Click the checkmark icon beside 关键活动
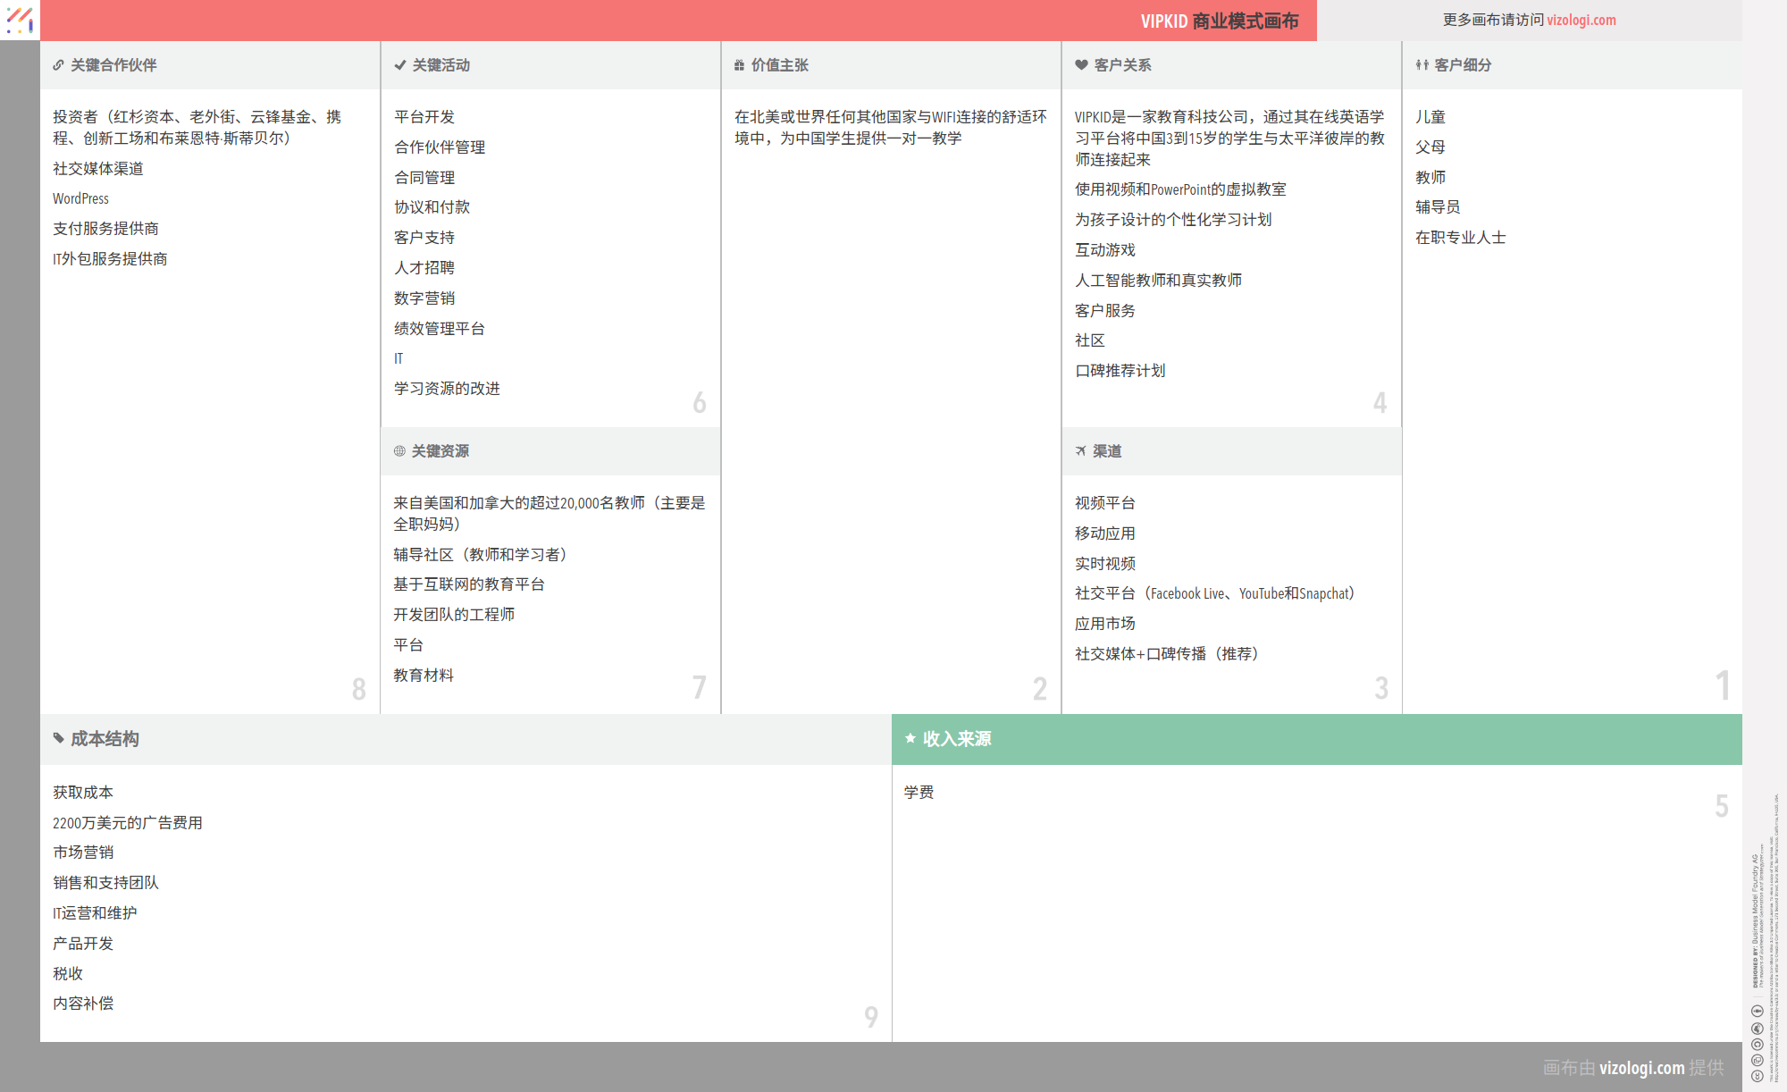 pos(399,65)
